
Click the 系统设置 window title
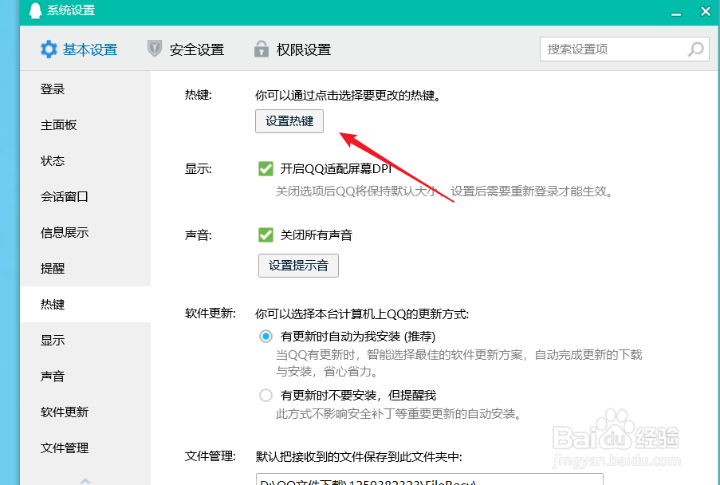71,10
